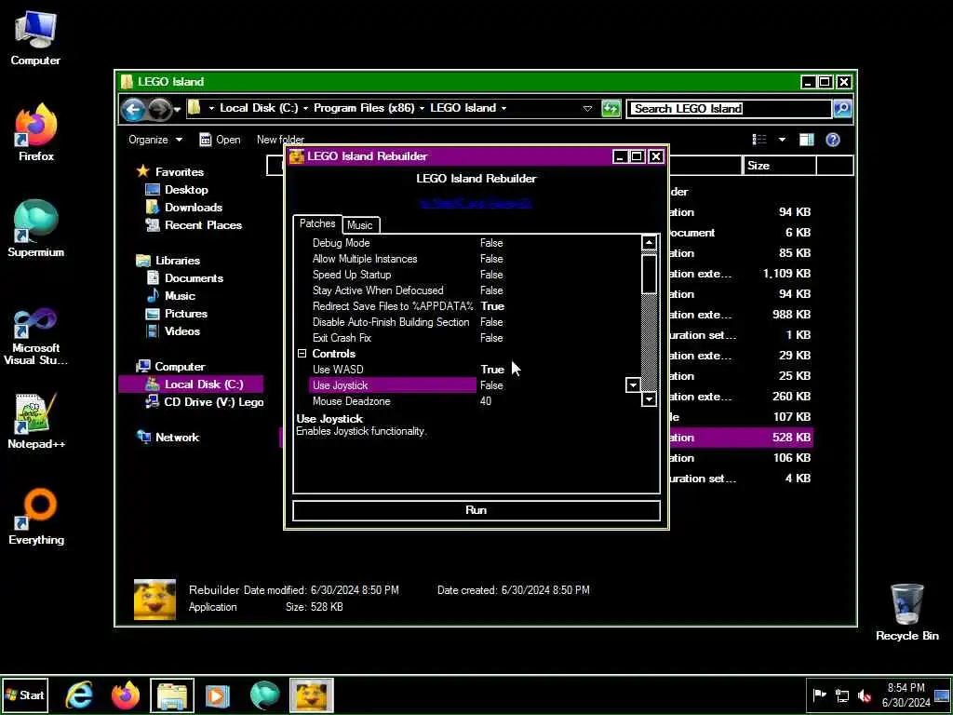
Task: Open Explorer help question mark icon
Action: 833,140
